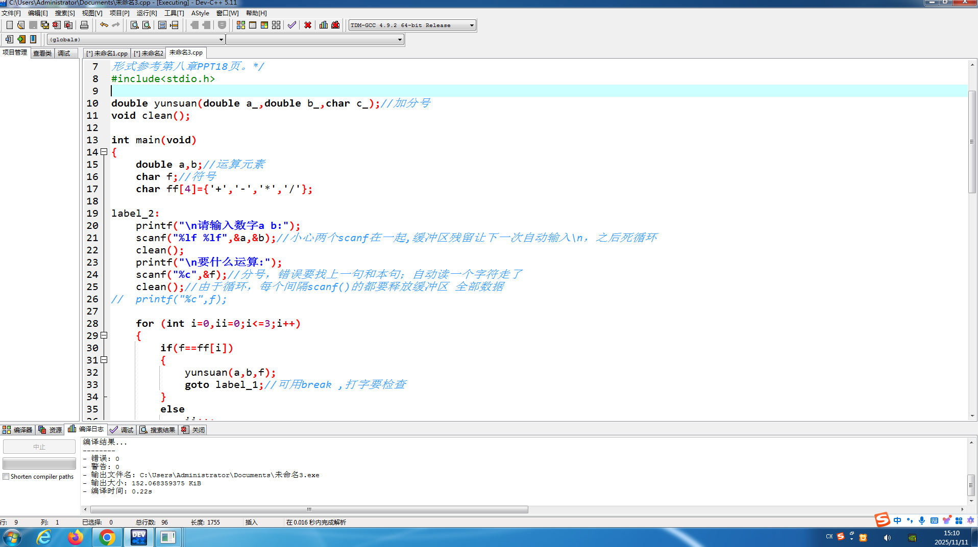The image size is (978, 547).
Task: Run syntax check with the checkmark icon
Action: tap(292, 25)
